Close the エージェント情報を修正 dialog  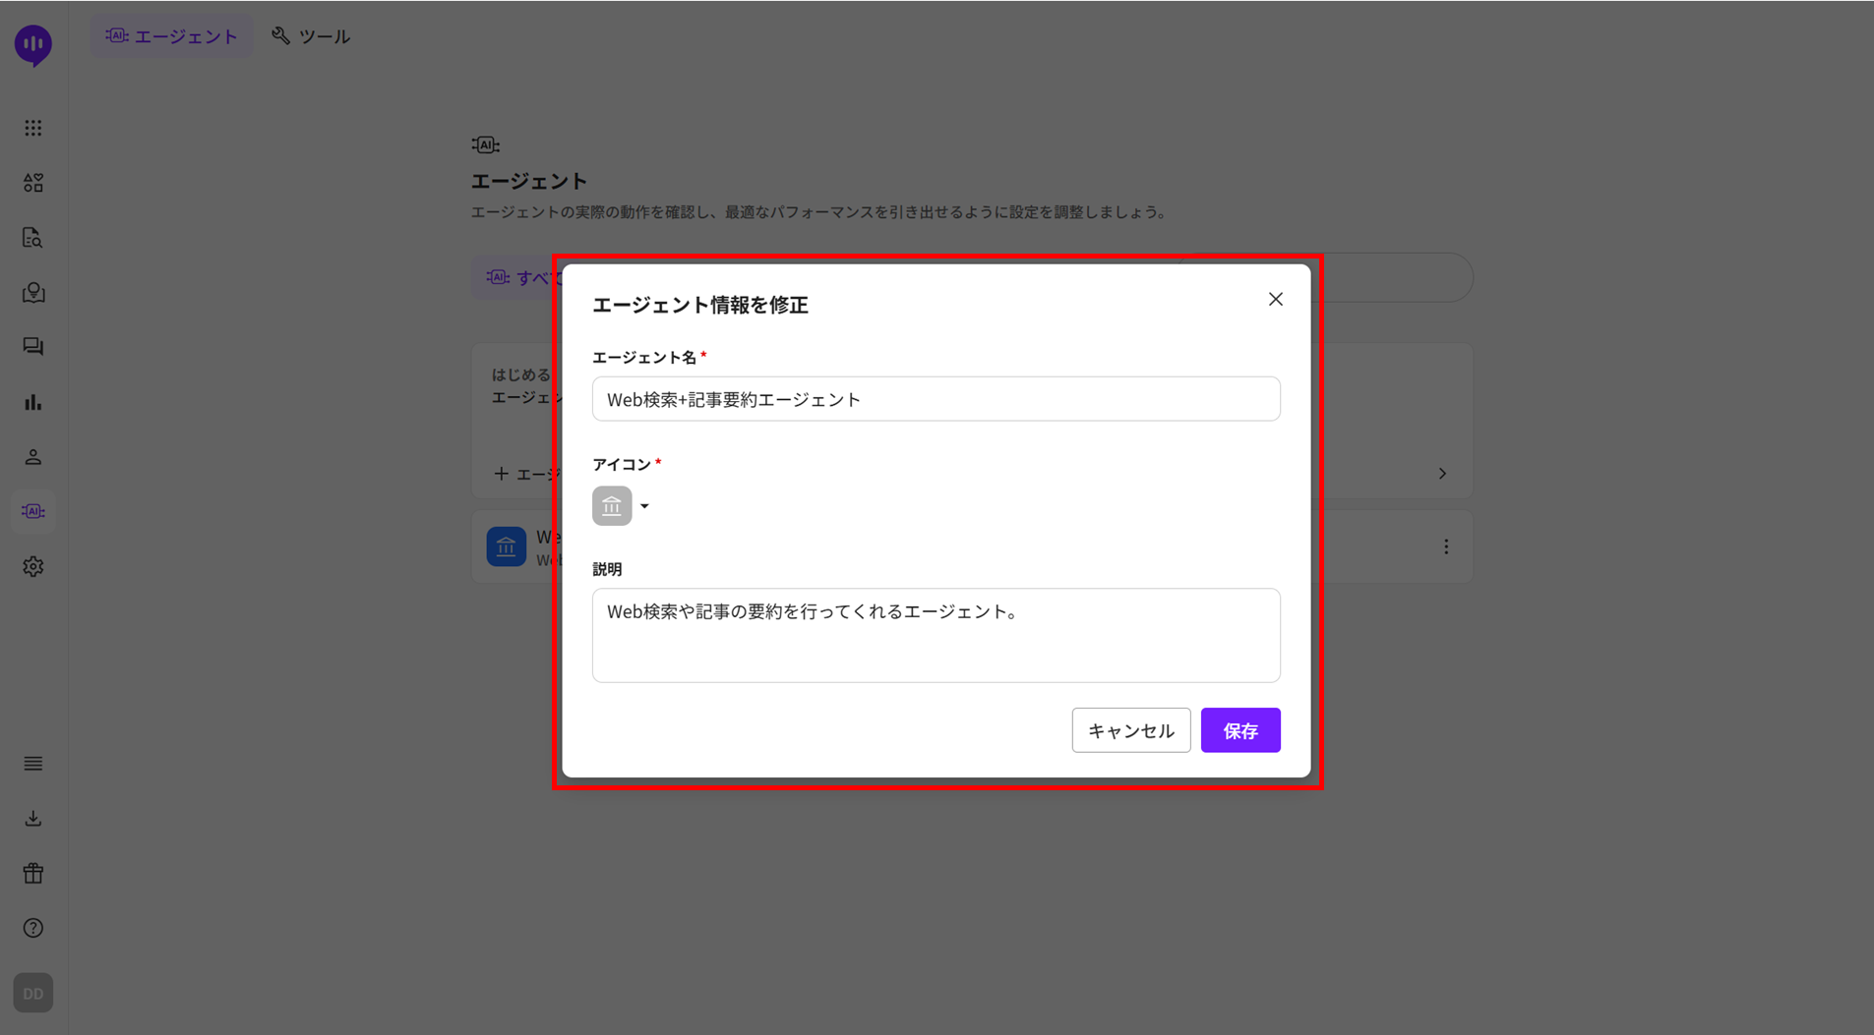(1275, 300)
